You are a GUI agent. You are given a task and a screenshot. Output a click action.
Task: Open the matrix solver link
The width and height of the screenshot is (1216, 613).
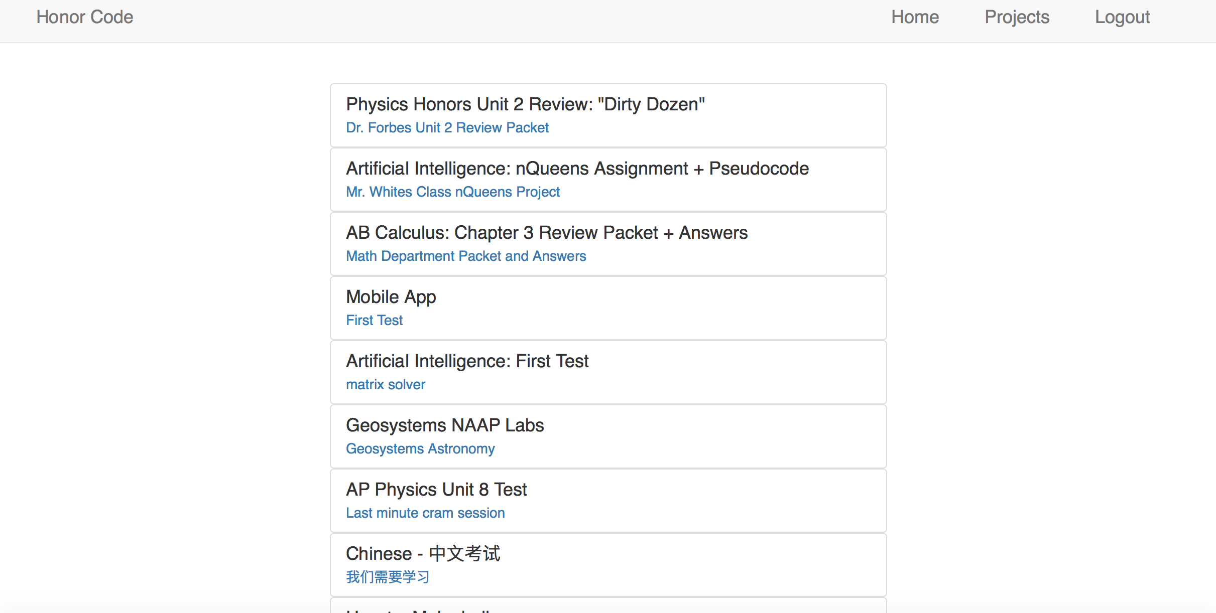[385, 385]
